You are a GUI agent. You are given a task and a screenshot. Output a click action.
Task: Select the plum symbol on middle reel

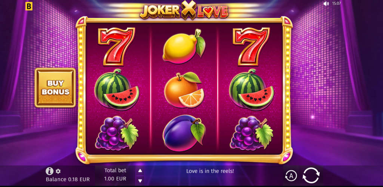pos(184,133)
